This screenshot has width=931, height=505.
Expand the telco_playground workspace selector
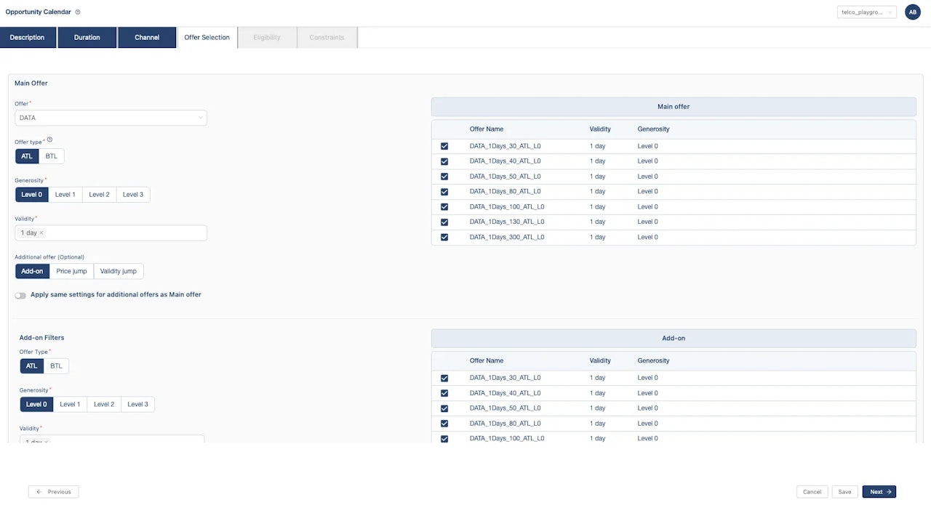coord(867,12)
